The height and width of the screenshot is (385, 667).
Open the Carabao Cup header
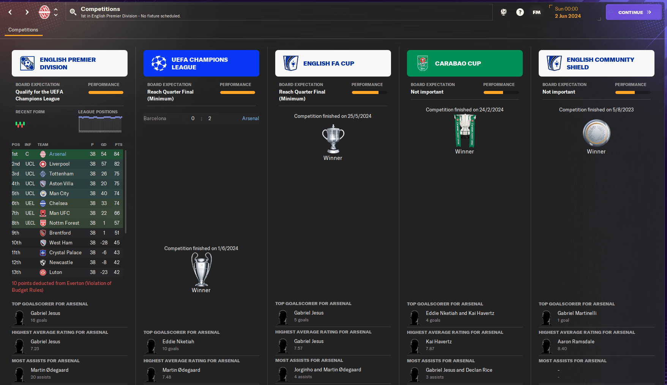[465, 63]
